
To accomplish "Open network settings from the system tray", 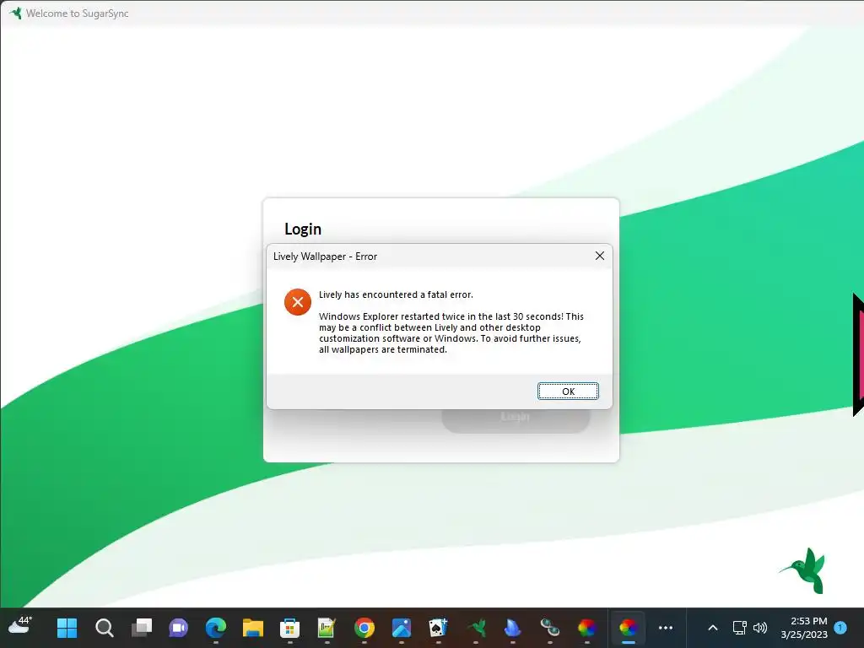I will click(739, 628).
